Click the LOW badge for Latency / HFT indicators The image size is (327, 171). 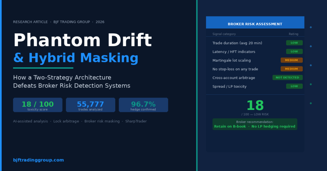[294, 51]
